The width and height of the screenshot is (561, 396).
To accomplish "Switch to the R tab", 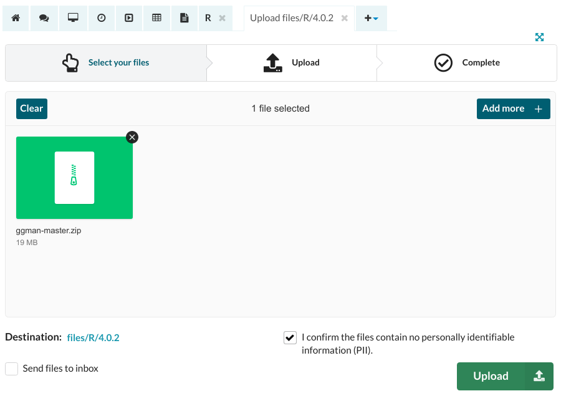I will pos(208,18).
